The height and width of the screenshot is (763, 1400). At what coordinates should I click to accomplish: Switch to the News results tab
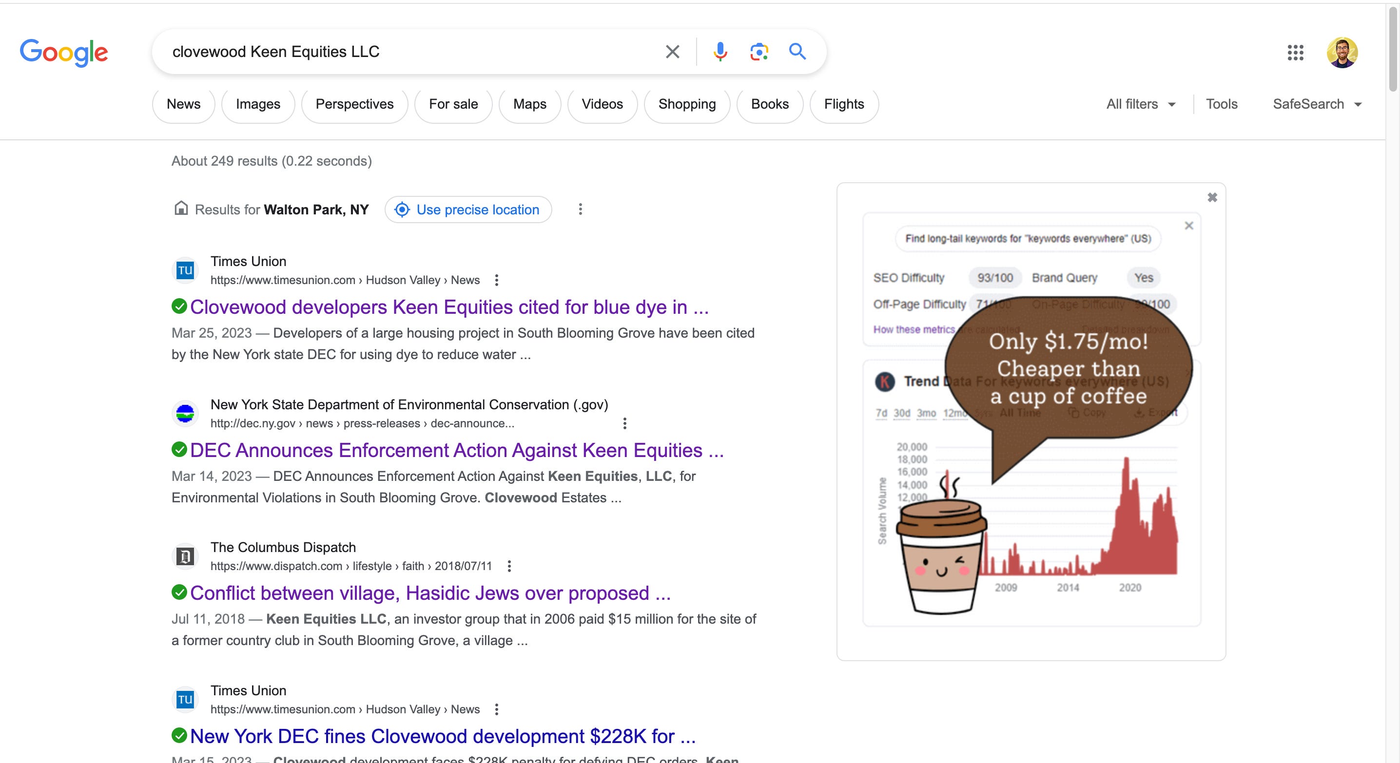(183, 104)
